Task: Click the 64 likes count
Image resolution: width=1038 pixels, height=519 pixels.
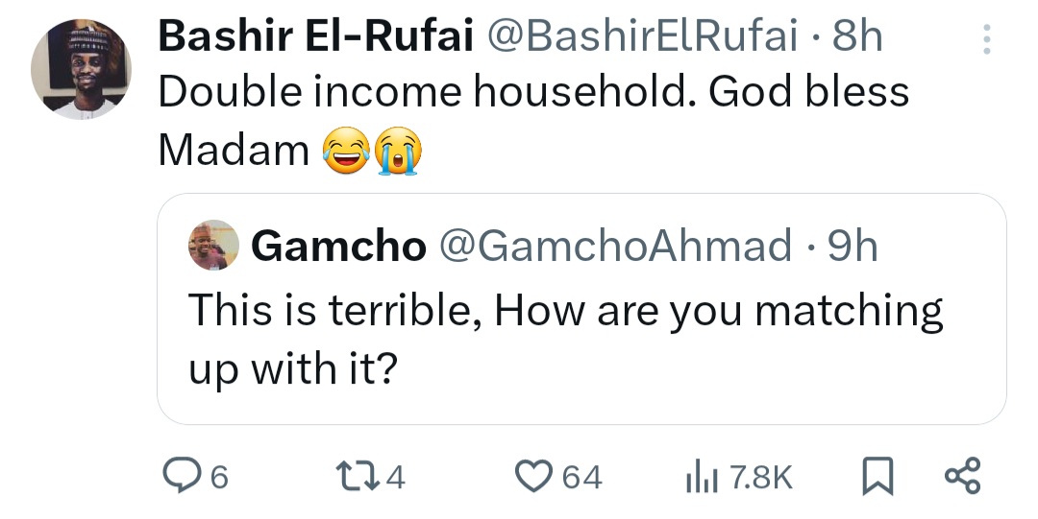Action: pyautogui.click(x=581, y=477)
